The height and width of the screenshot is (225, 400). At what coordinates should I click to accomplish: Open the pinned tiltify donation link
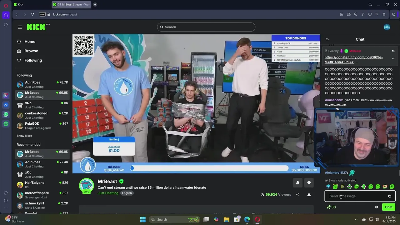pyautogui.click(x=353, y=59)
